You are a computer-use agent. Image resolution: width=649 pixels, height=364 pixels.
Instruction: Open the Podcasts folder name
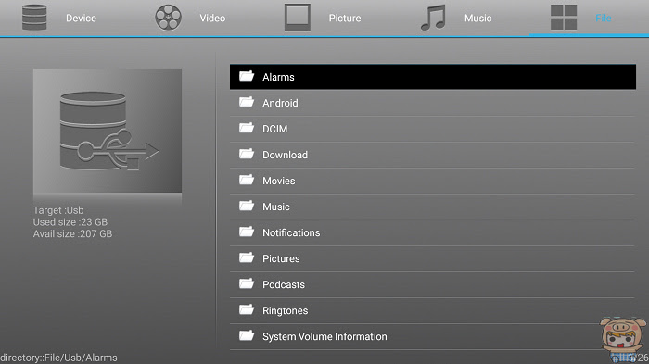click(284, 284)
